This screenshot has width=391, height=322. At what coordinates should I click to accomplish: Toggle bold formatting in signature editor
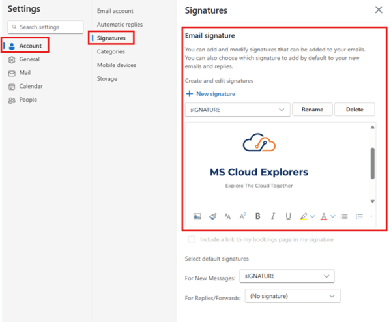coord(258,216)
